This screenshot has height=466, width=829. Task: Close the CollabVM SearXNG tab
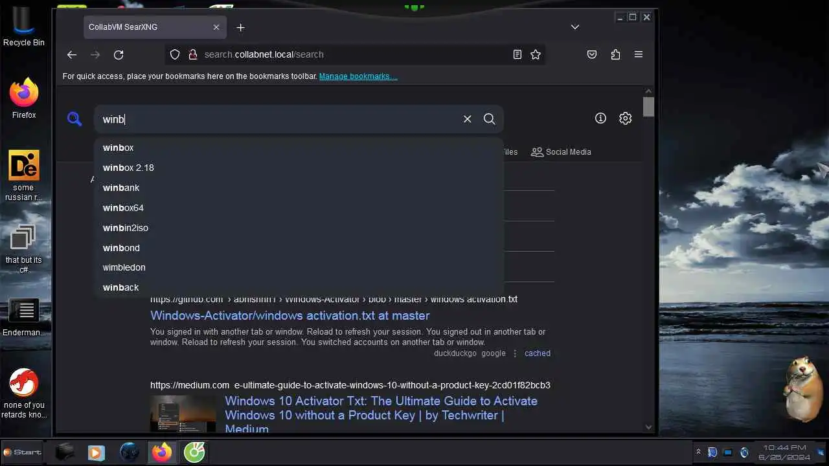(x=216, y=27)
